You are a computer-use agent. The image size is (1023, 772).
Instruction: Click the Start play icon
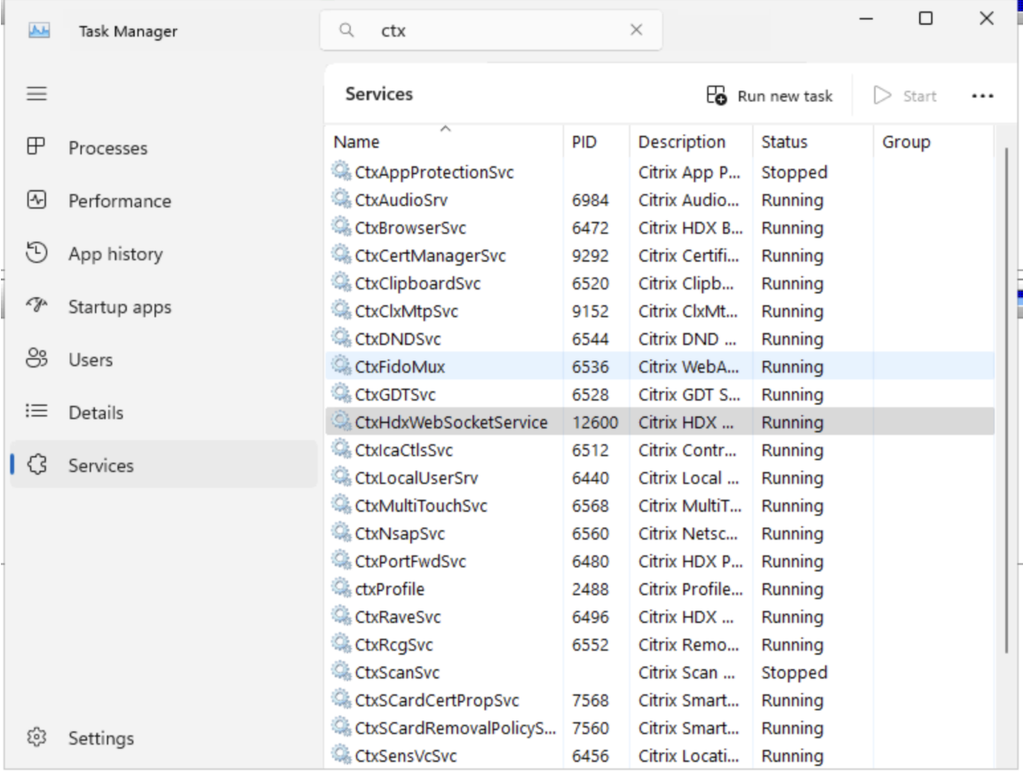pyautogui.click(x=882, y=95)
